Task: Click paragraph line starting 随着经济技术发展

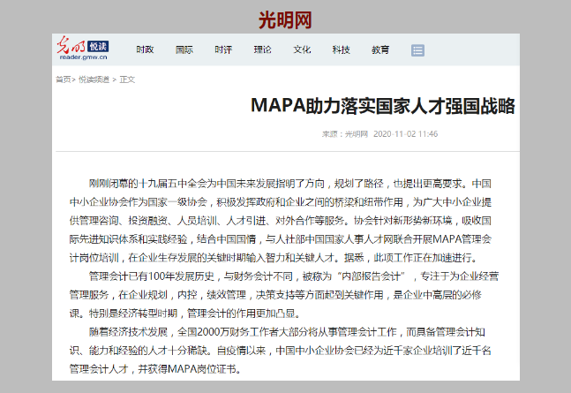Action: point(287,332)
